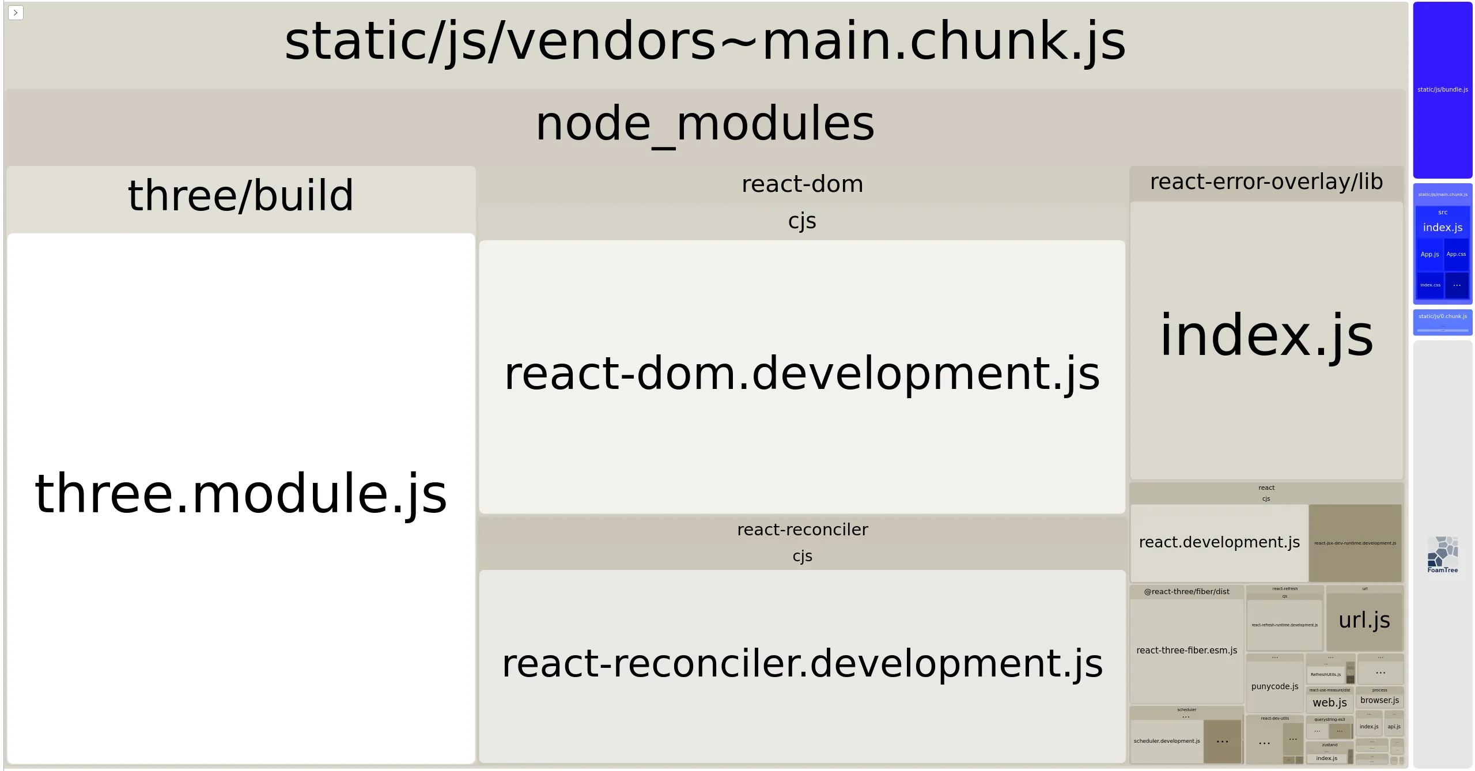Select react-three-fiber.esm.js module
The width and height of the screenshot is (1475, 771).
click(1186, 651)
